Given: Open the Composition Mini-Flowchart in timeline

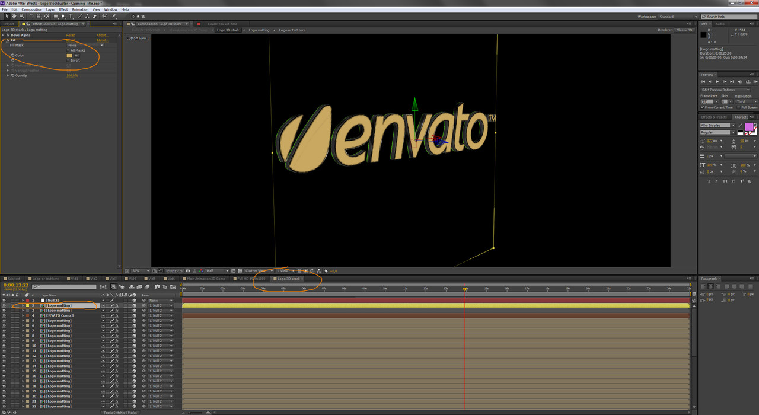Looking at the screenshot, I should [x=103, y=287].
